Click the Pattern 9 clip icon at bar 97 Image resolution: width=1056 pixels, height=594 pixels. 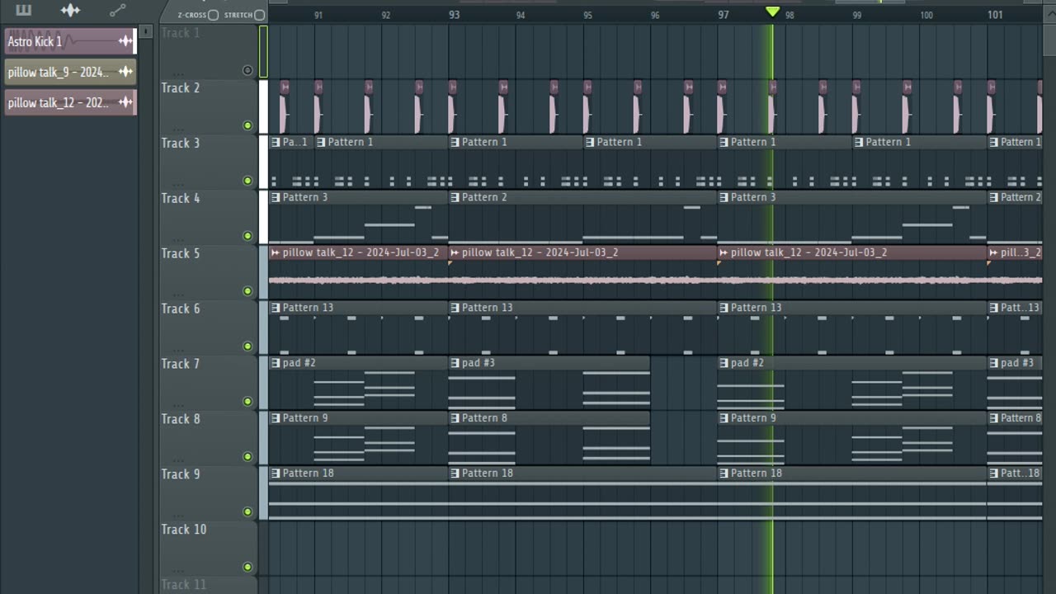click(724, 418)
